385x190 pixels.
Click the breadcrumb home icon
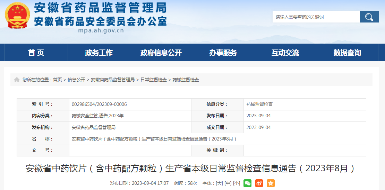point(17,80)
